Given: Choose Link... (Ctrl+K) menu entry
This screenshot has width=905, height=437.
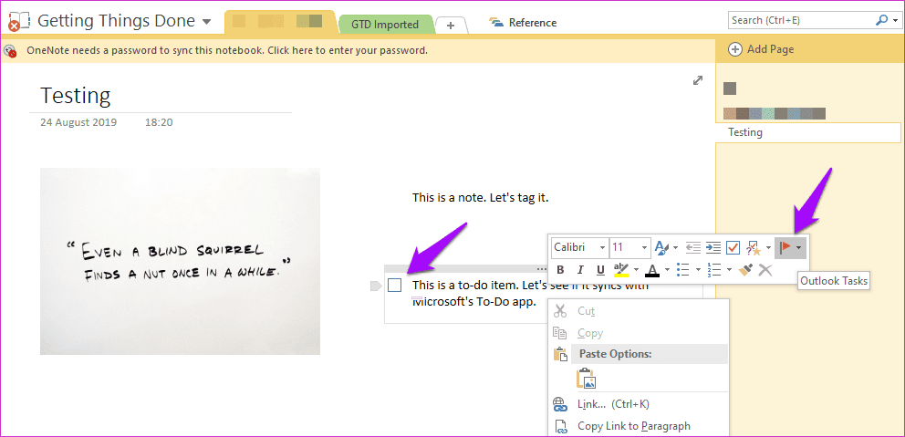Looking at the screenshot, I should (x=639, y=404).
